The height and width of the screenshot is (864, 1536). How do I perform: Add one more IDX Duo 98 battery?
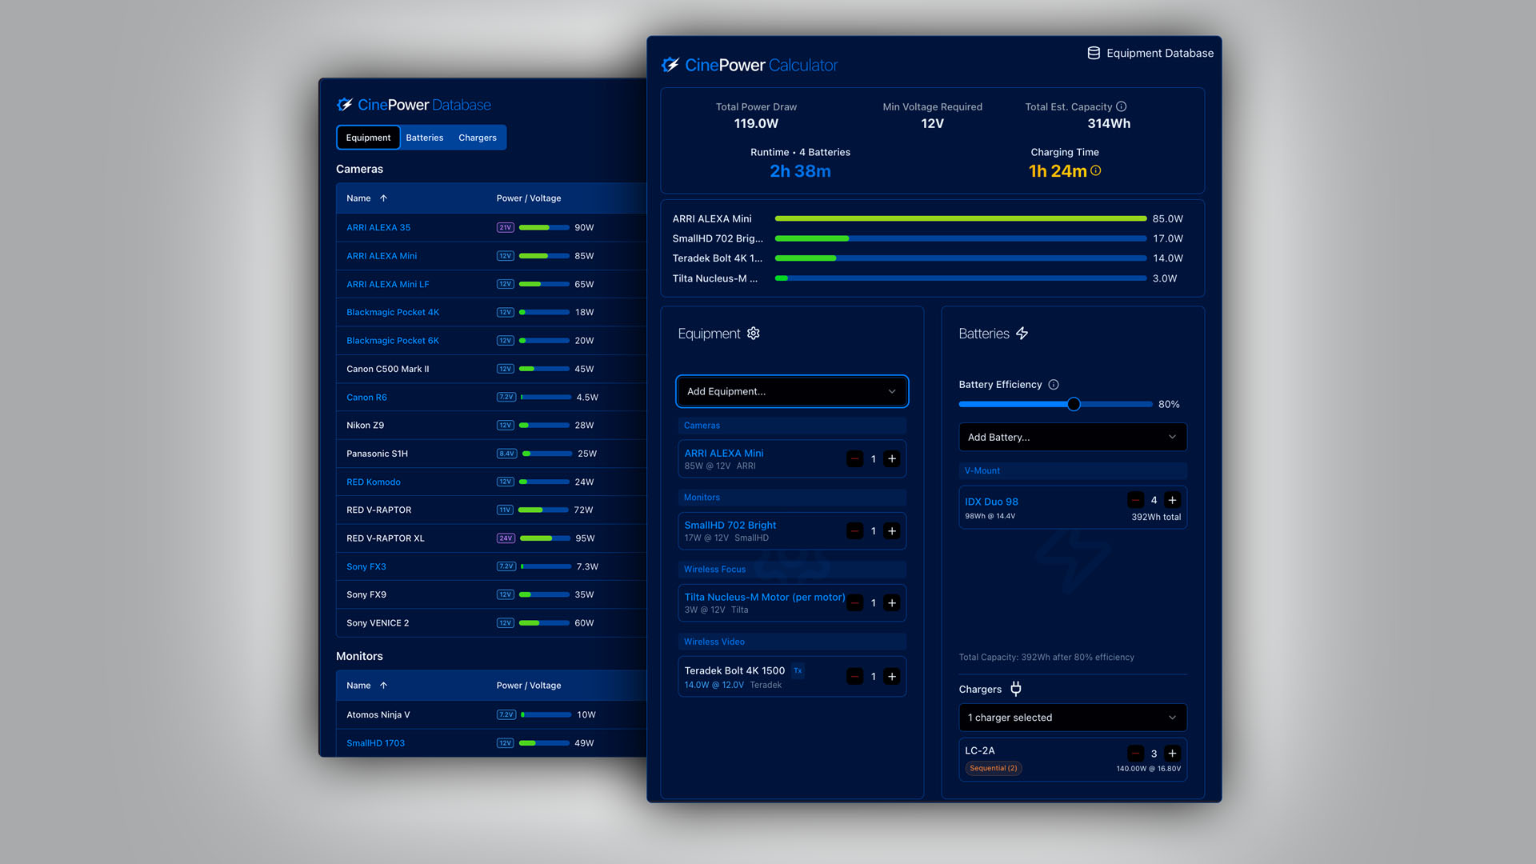(1173, 500)
